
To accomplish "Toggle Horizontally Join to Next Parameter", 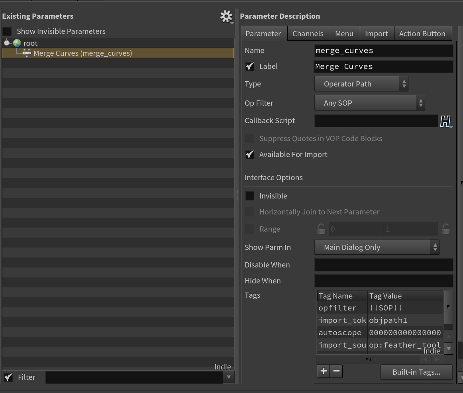I will [x=250, y=212].
